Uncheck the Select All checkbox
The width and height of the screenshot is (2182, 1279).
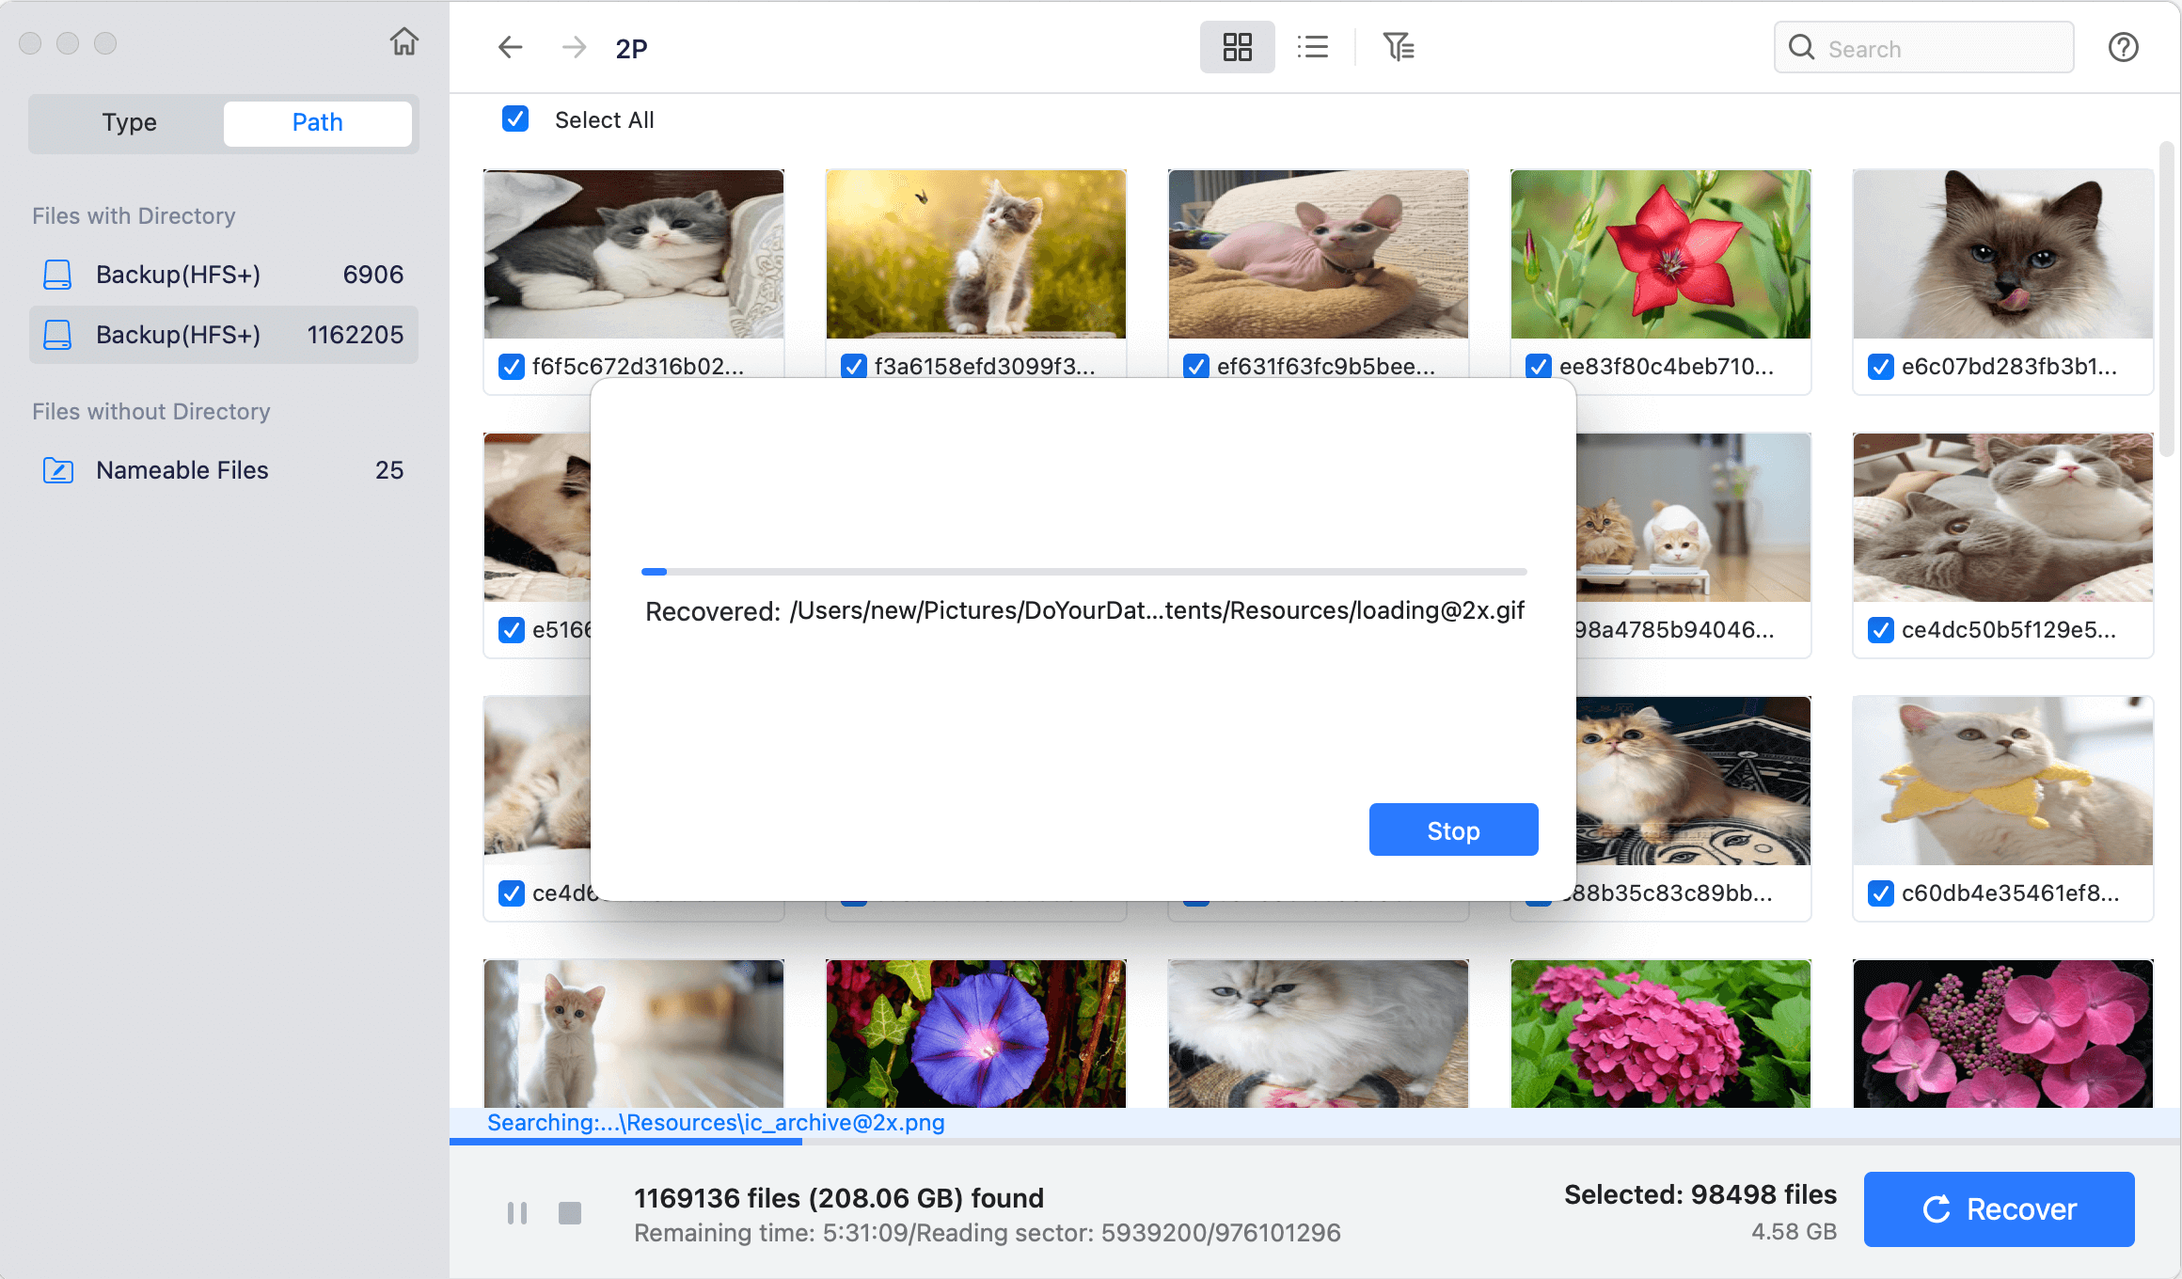point(515,119)
